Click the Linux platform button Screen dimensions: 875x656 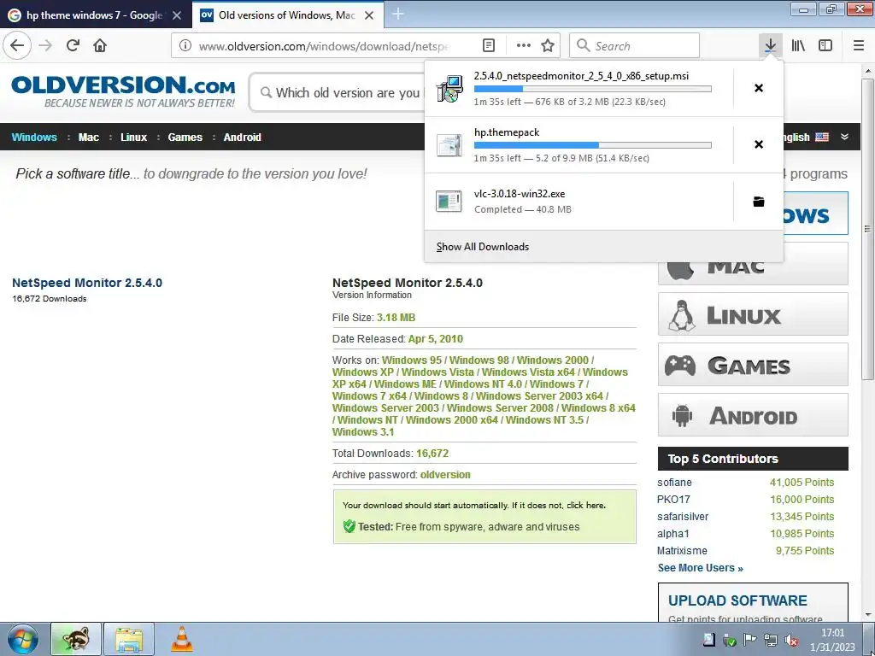tap(753, 314)
